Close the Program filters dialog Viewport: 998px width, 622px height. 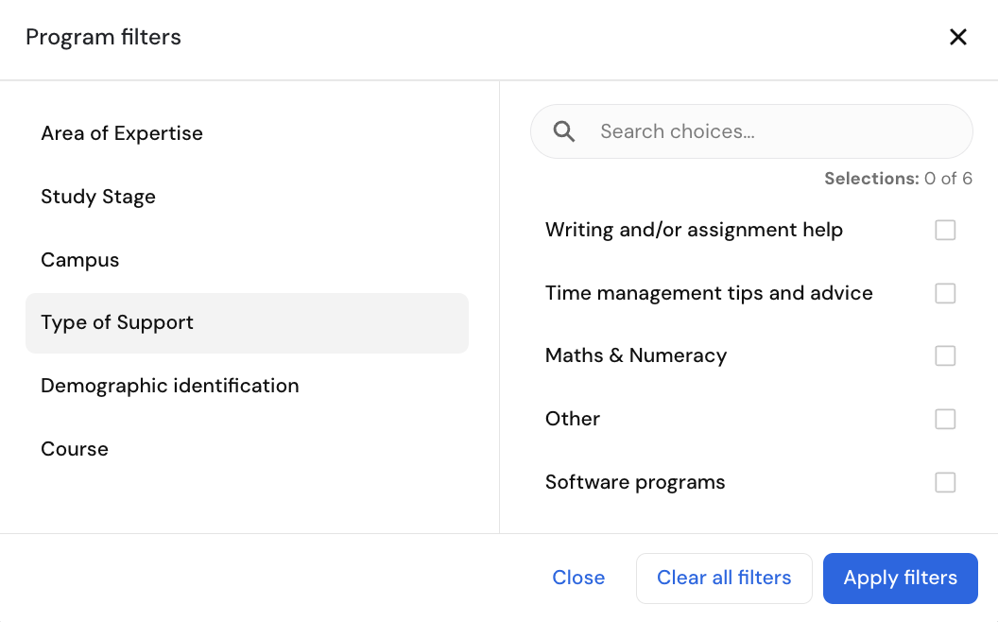coord(958,37)
